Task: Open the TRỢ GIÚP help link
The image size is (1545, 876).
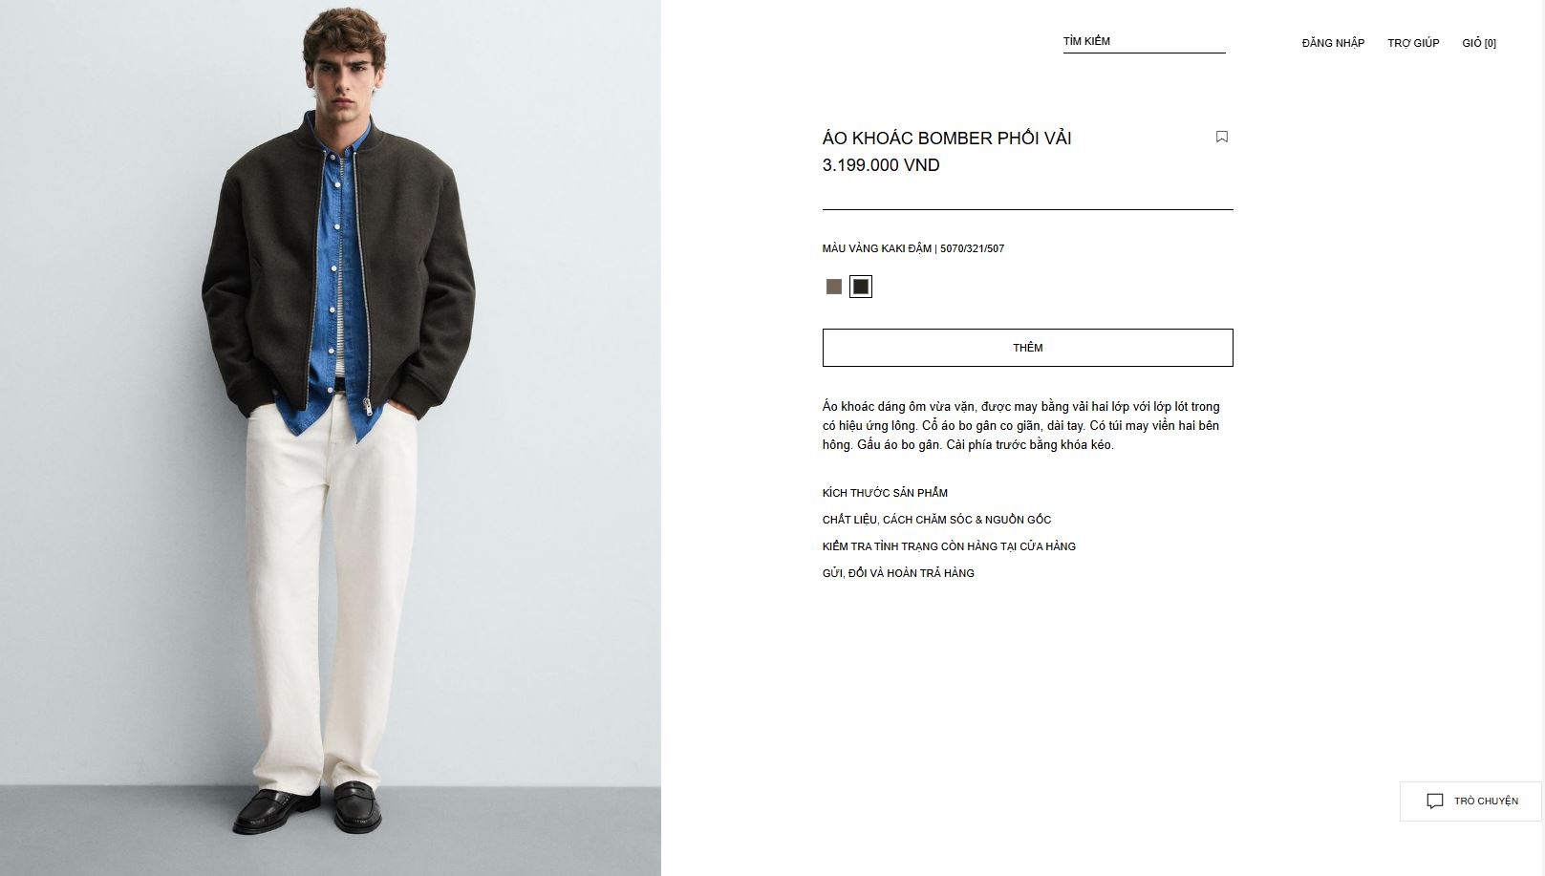Action: (1413, 43)
